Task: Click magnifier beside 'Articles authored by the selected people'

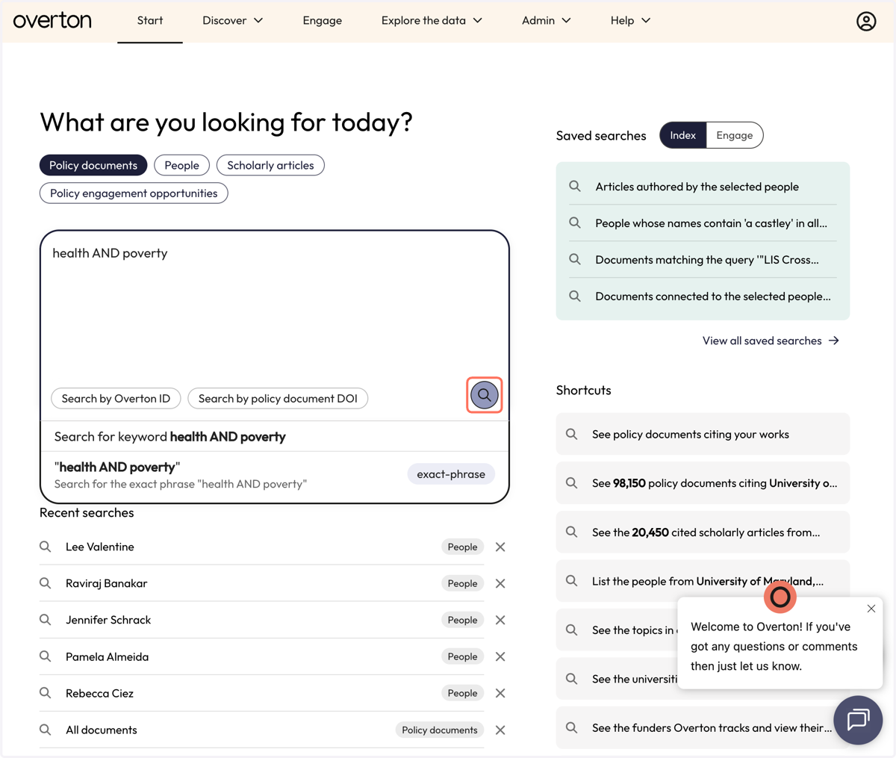Action: (x=575, y=186)
